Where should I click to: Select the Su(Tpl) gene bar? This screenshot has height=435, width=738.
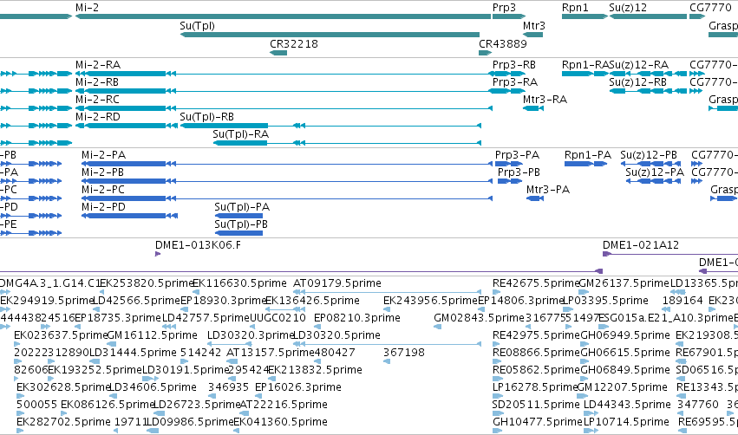click(330, 35)
